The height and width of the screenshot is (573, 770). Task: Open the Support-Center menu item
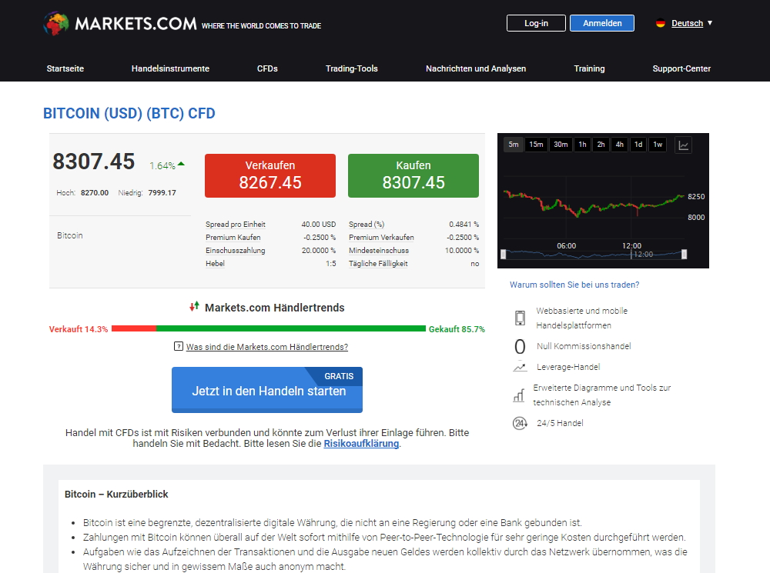681,68
